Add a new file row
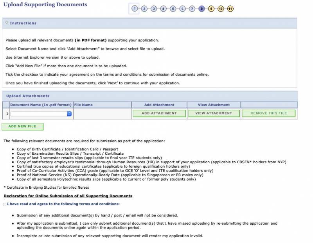Screen dimensions: 313x243 [x=22, y=127]
